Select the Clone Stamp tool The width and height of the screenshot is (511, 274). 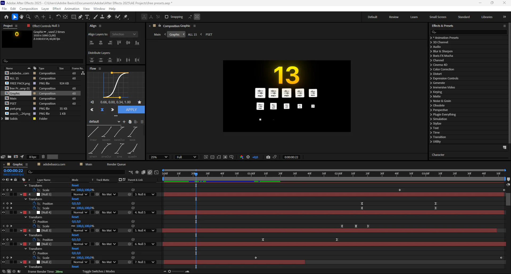tap(102, 17)
